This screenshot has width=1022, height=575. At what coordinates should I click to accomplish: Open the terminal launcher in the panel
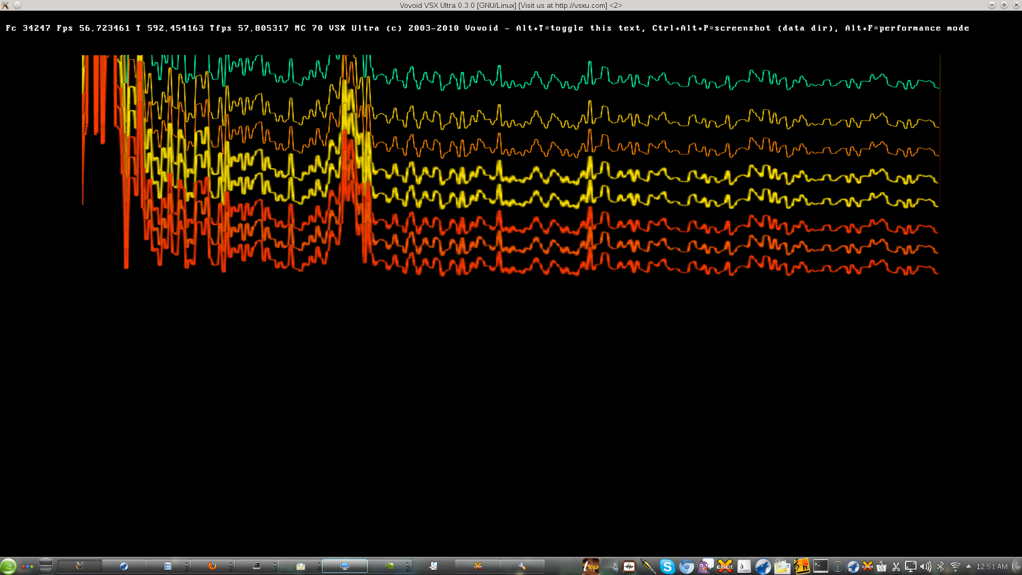click(x=821, y=566)
